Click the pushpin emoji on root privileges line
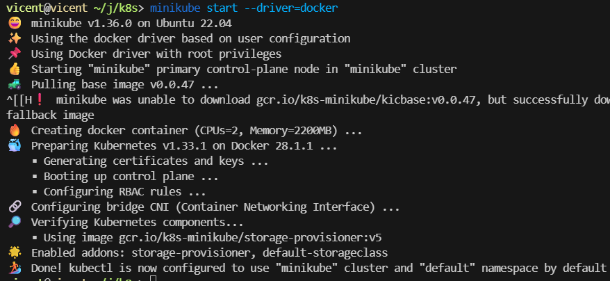This screenshot has height=281, width=610. (15, 54)
